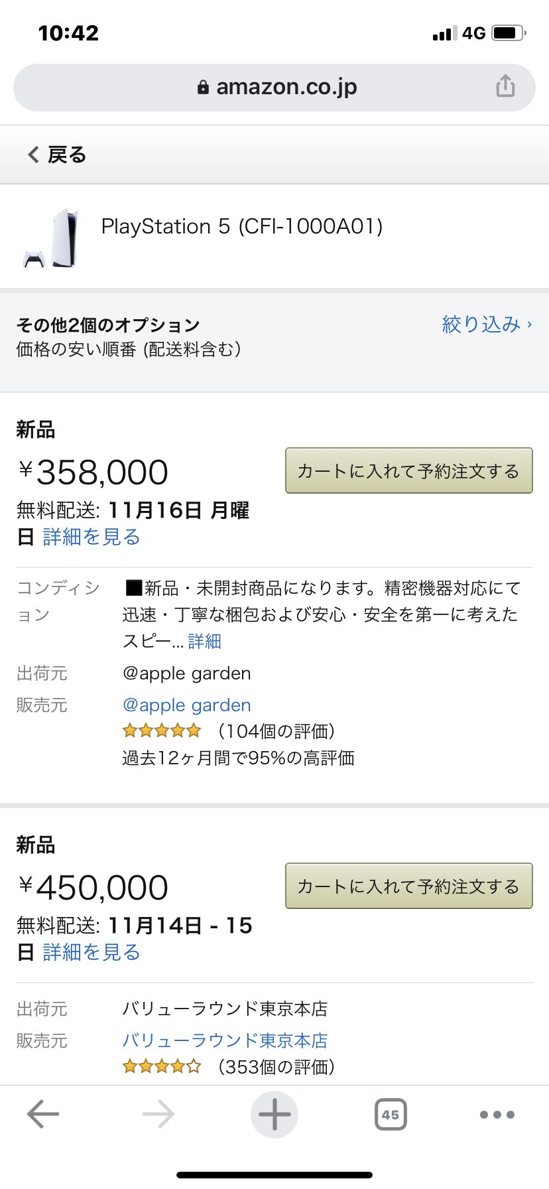549x1189 pixels.
Task: Tap the lock icon beside amazon.co.jp
Action: click(203, 87)
